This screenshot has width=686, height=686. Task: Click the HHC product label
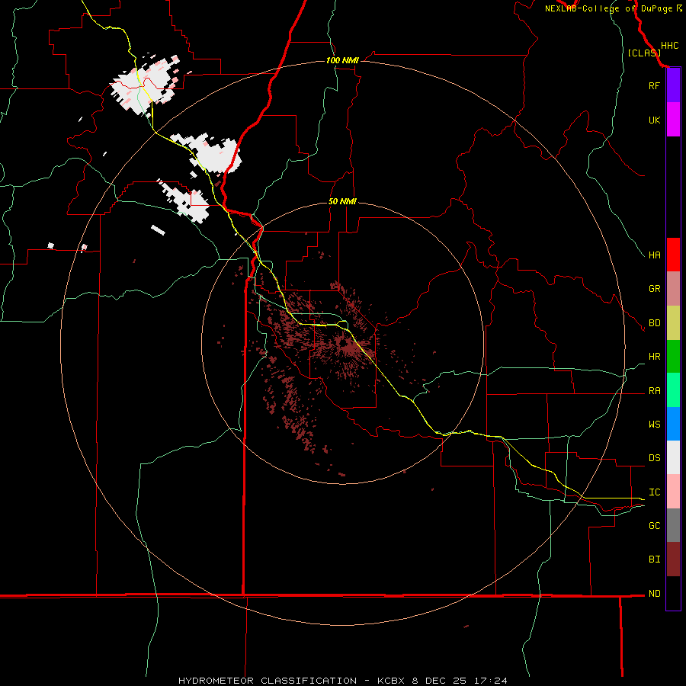pyautogui.click(x=669, y=46)
